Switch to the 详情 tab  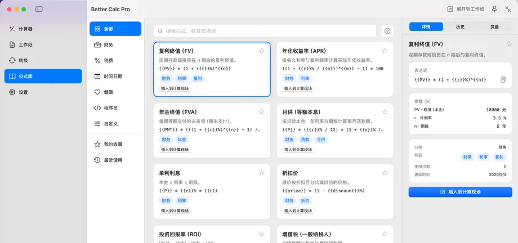(x=426, y=27)
